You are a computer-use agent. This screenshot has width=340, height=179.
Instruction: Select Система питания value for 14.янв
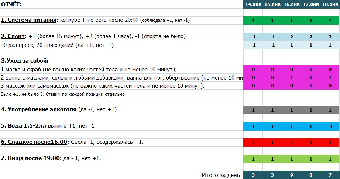click(253, 20)
